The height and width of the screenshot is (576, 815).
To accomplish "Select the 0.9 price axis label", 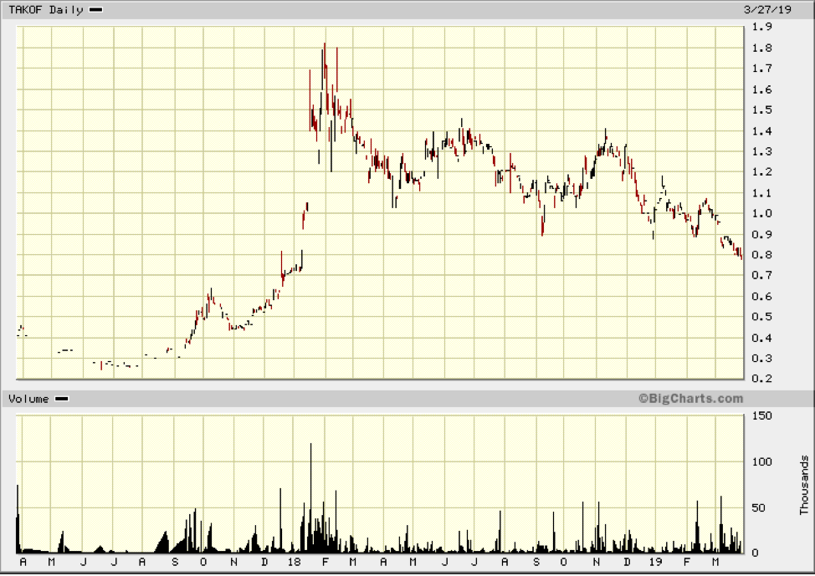I will click(762, 235).
